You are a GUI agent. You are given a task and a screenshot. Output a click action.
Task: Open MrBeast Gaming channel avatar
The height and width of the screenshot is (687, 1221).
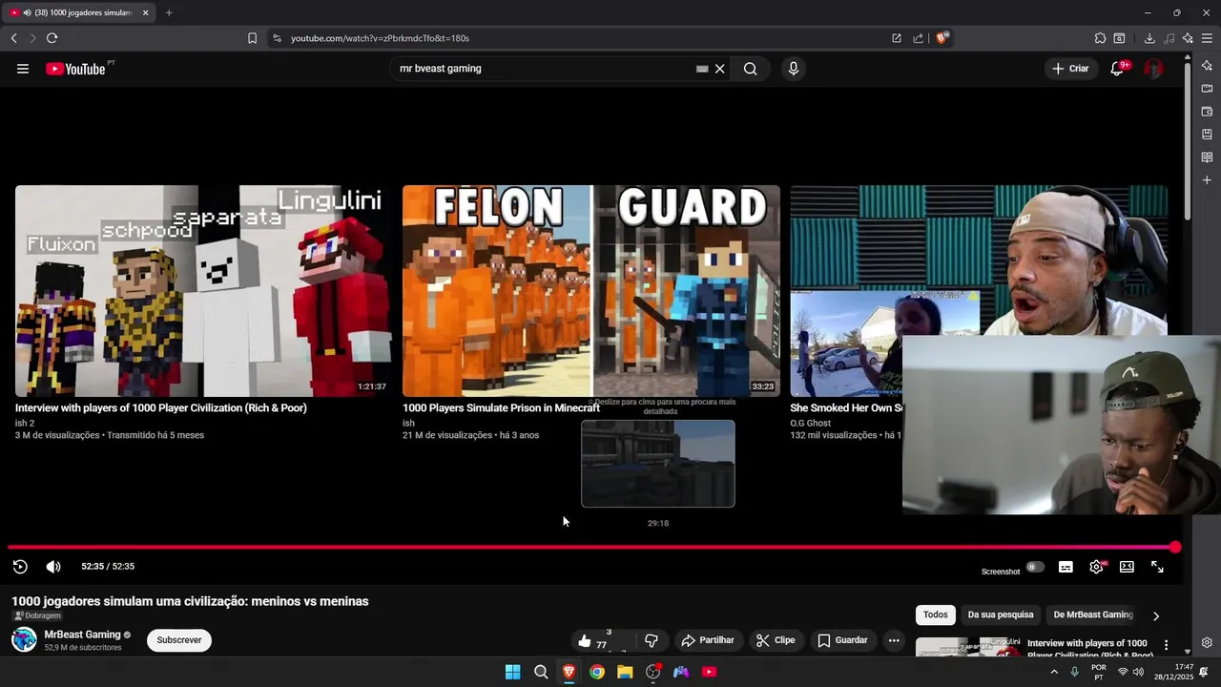click(x=24, y=639)
